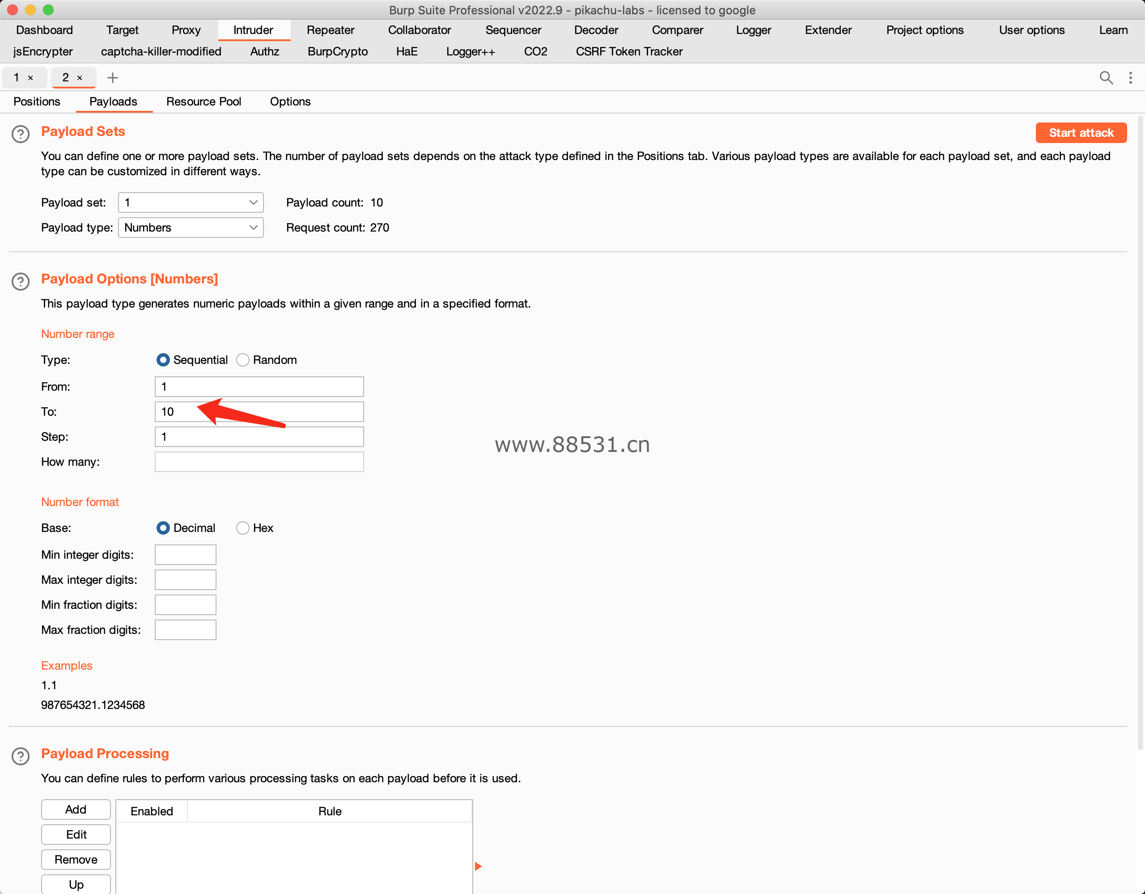Click Edit payload processing rule
The image size is (1145, 894).
coord(76,834)
